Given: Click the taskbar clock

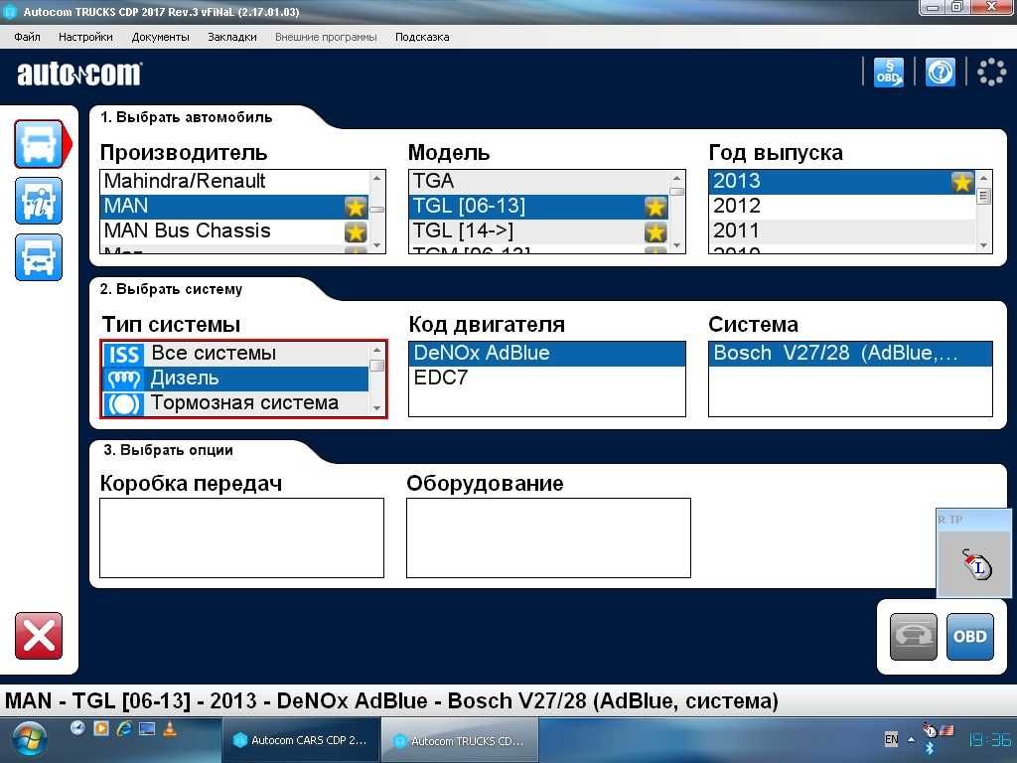Looking at the screenshot, I should (990, 739).
